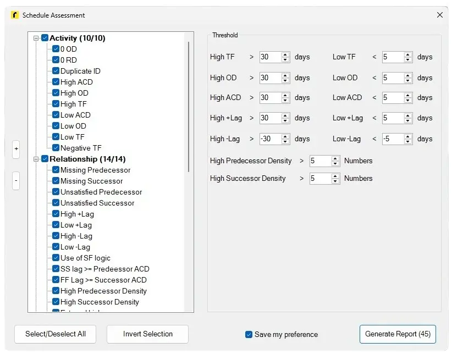Increment the High Successor Density number
Viewport: 452px width, 354px height.
pyautogui.click(x=334, y=176)
